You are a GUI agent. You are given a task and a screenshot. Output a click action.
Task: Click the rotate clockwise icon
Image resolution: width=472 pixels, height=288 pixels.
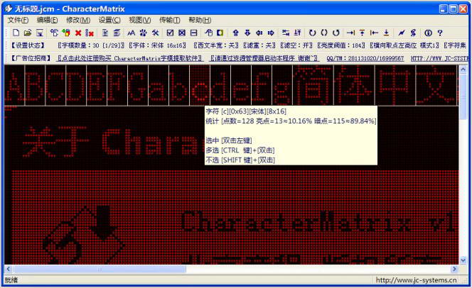tap(313, 33)
